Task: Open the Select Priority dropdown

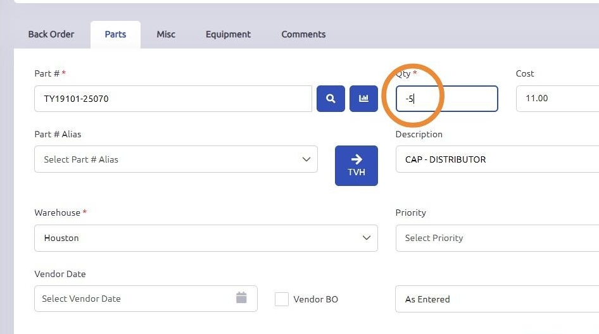Action: tap(497, 238)
